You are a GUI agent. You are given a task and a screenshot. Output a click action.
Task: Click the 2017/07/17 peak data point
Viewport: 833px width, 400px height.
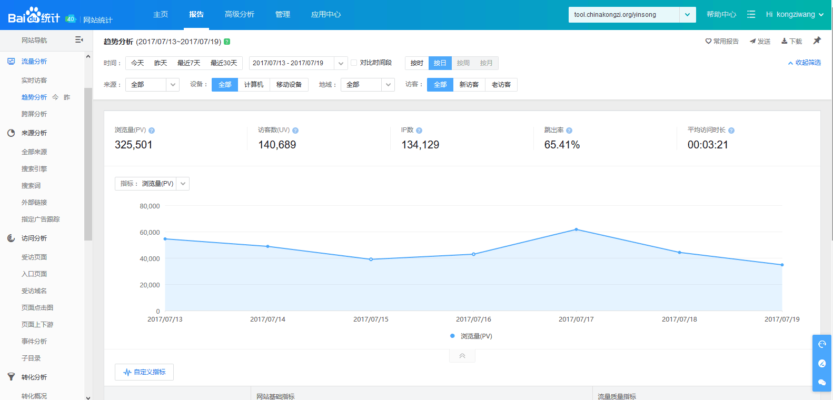coord(576,229)
